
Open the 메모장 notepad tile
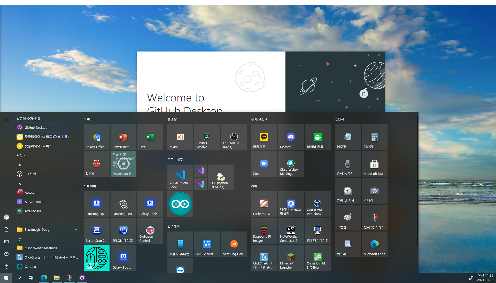[348, 137]
